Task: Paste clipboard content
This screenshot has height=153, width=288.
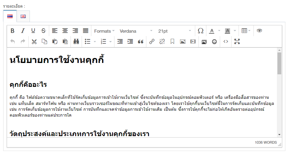Action: click(x=54, y=41)
